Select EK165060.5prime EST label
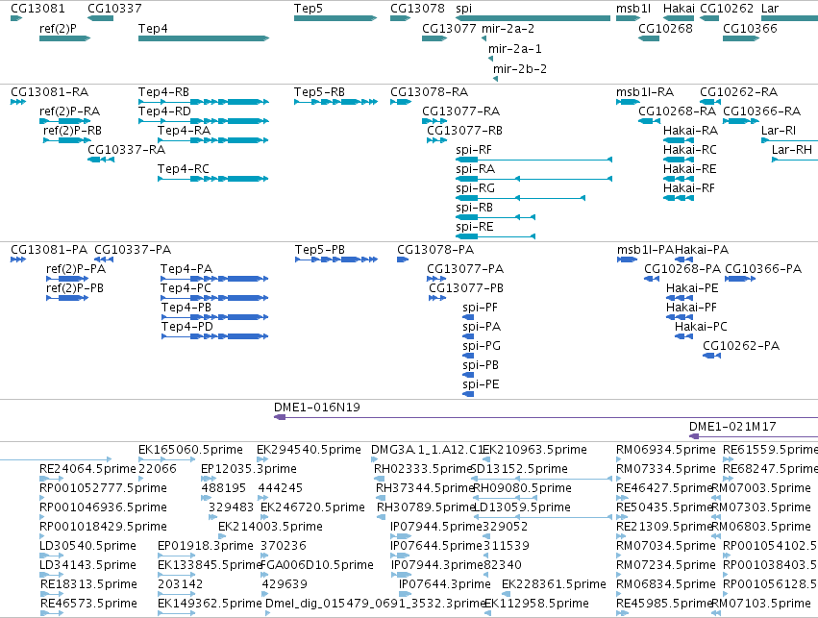 click(x=190, y=450)
